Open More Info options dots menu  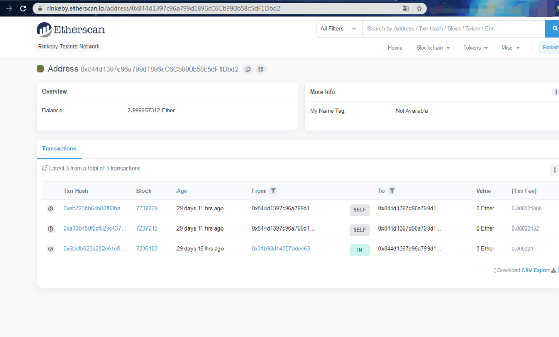click(x=556, y=92)
